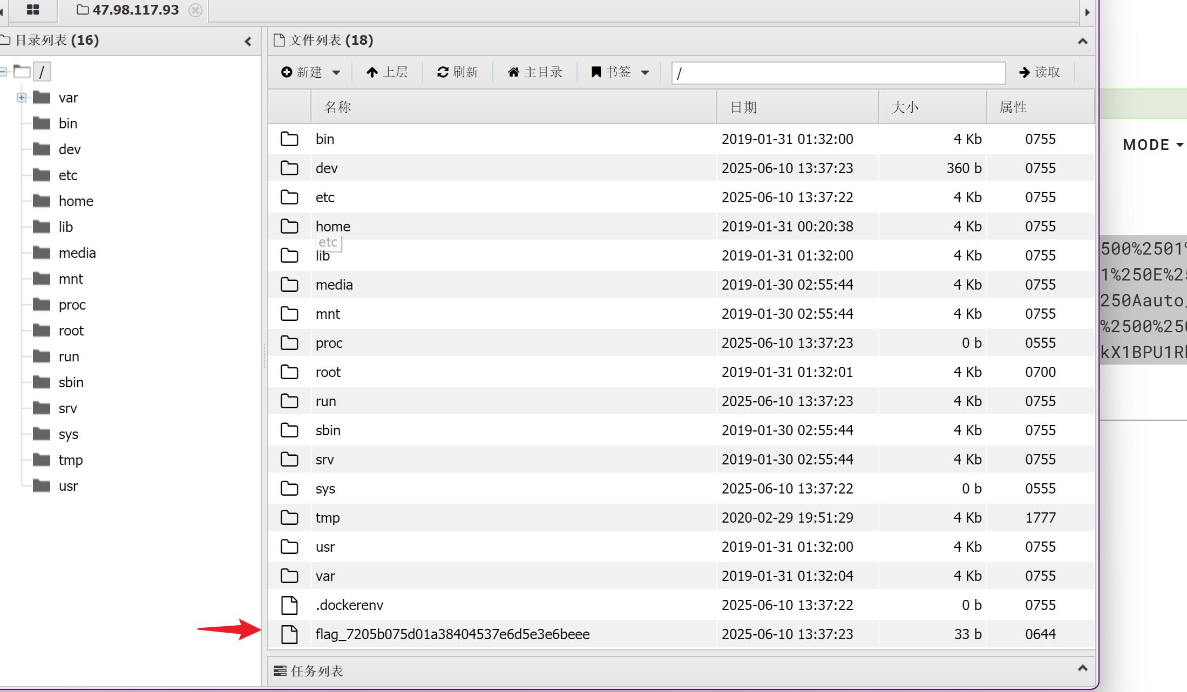Select root folder in directory tree
The width and height of the screenshot is (1187, 692).
click(71, 331)
